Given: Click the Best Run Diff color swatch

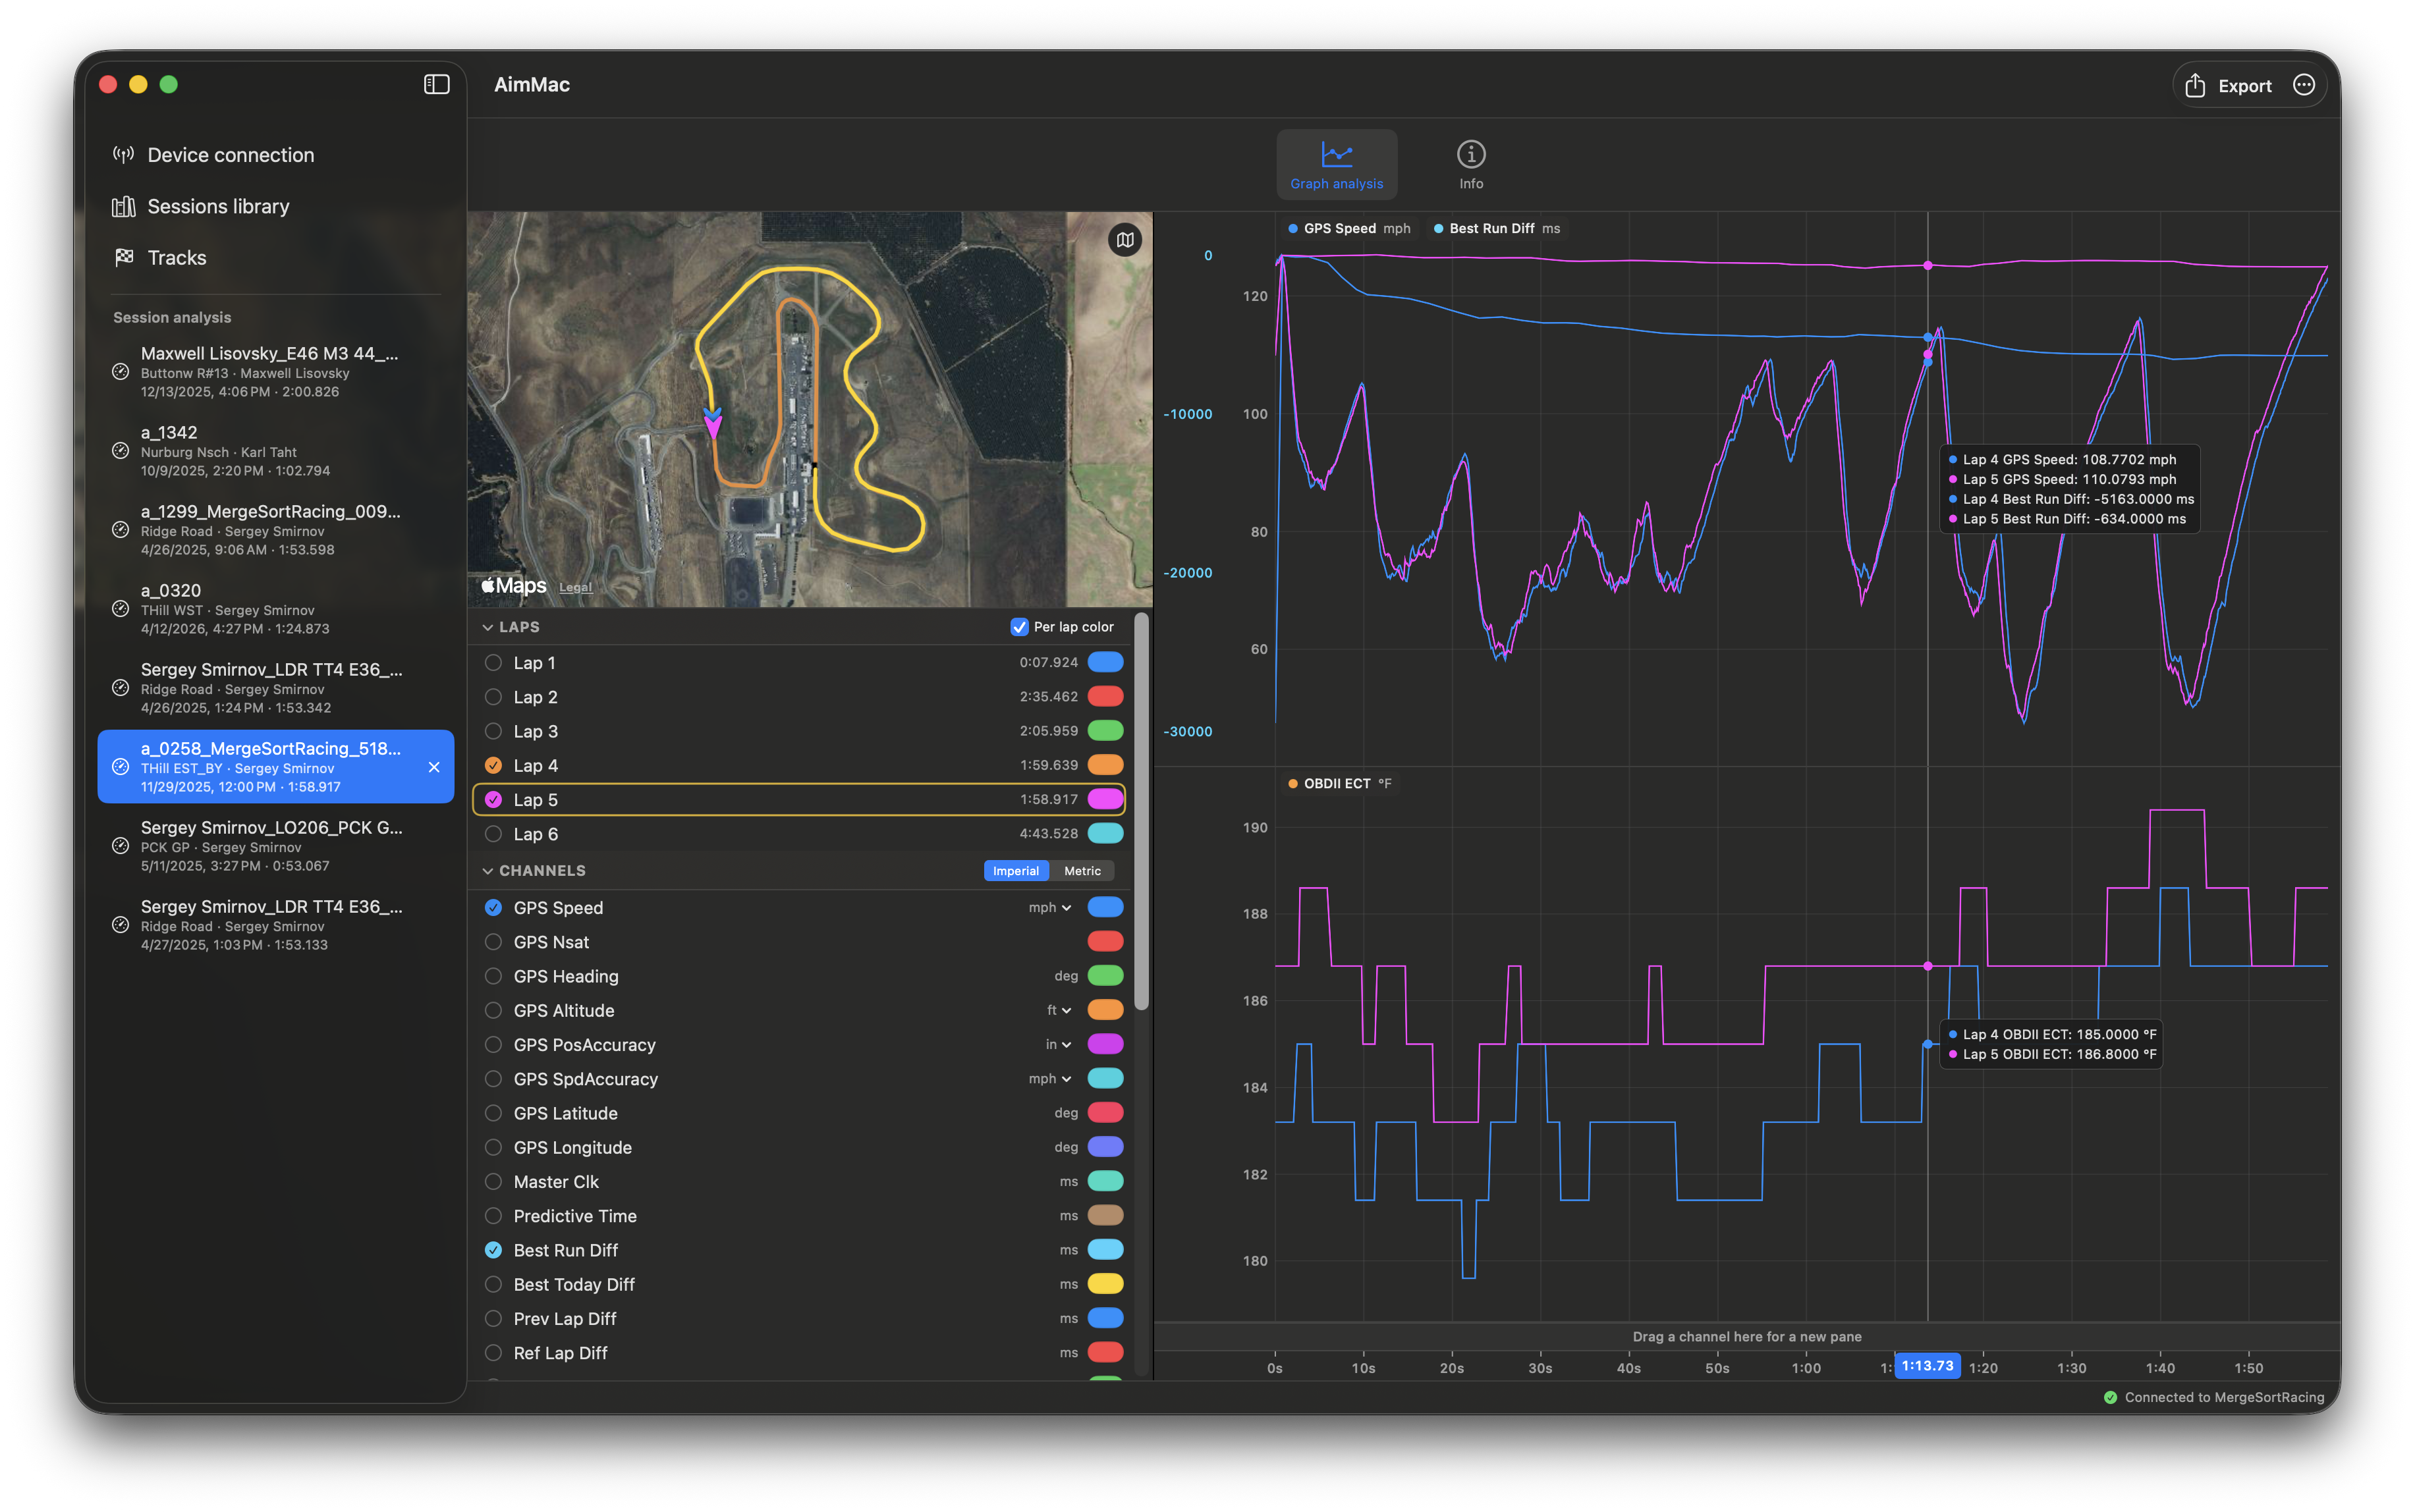Looking at the screenshot, I should (1105, 1250).
